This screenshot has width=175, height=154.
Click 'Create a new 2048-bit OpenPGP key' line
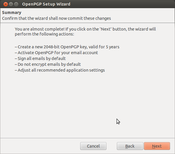coord(67,47)
